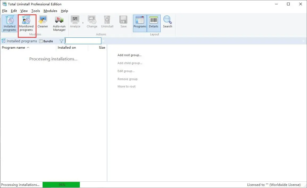Click Add child group...
307x188 pixels.
130,63
